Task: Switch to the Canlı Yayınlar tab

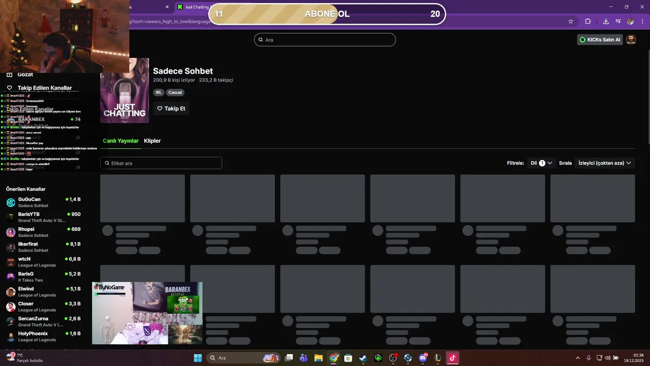Action: [x=120, y=141]
